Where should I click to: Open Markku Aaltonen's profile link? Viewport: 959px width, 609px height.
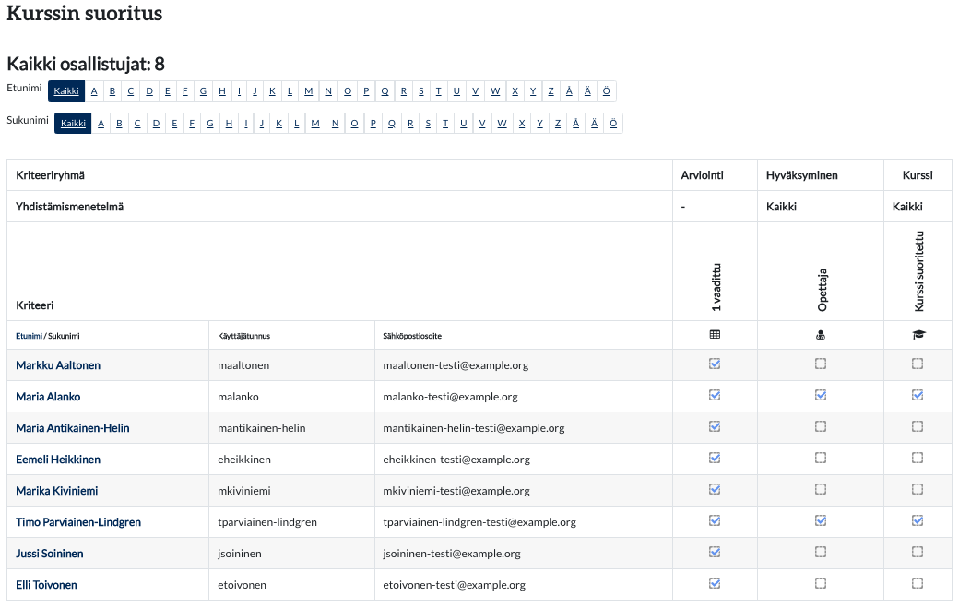pyautogui.click(x=58, y=365)
